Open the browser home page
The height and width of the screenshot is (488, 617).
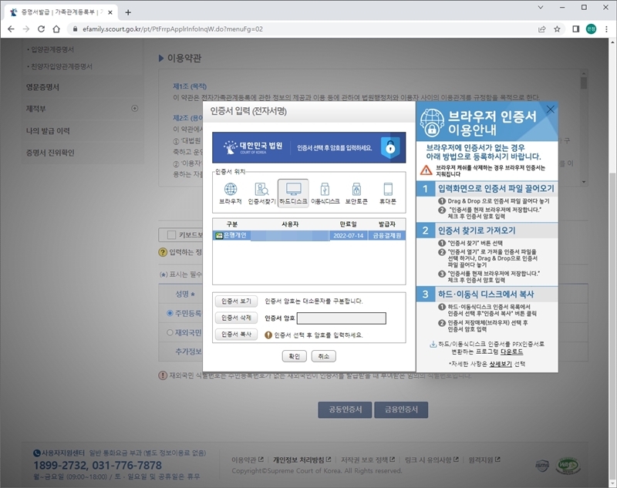pos(56,29)
